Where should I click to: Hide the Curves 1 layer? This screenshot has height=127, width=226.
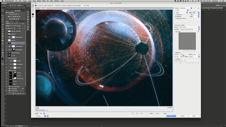coord(6,68)
